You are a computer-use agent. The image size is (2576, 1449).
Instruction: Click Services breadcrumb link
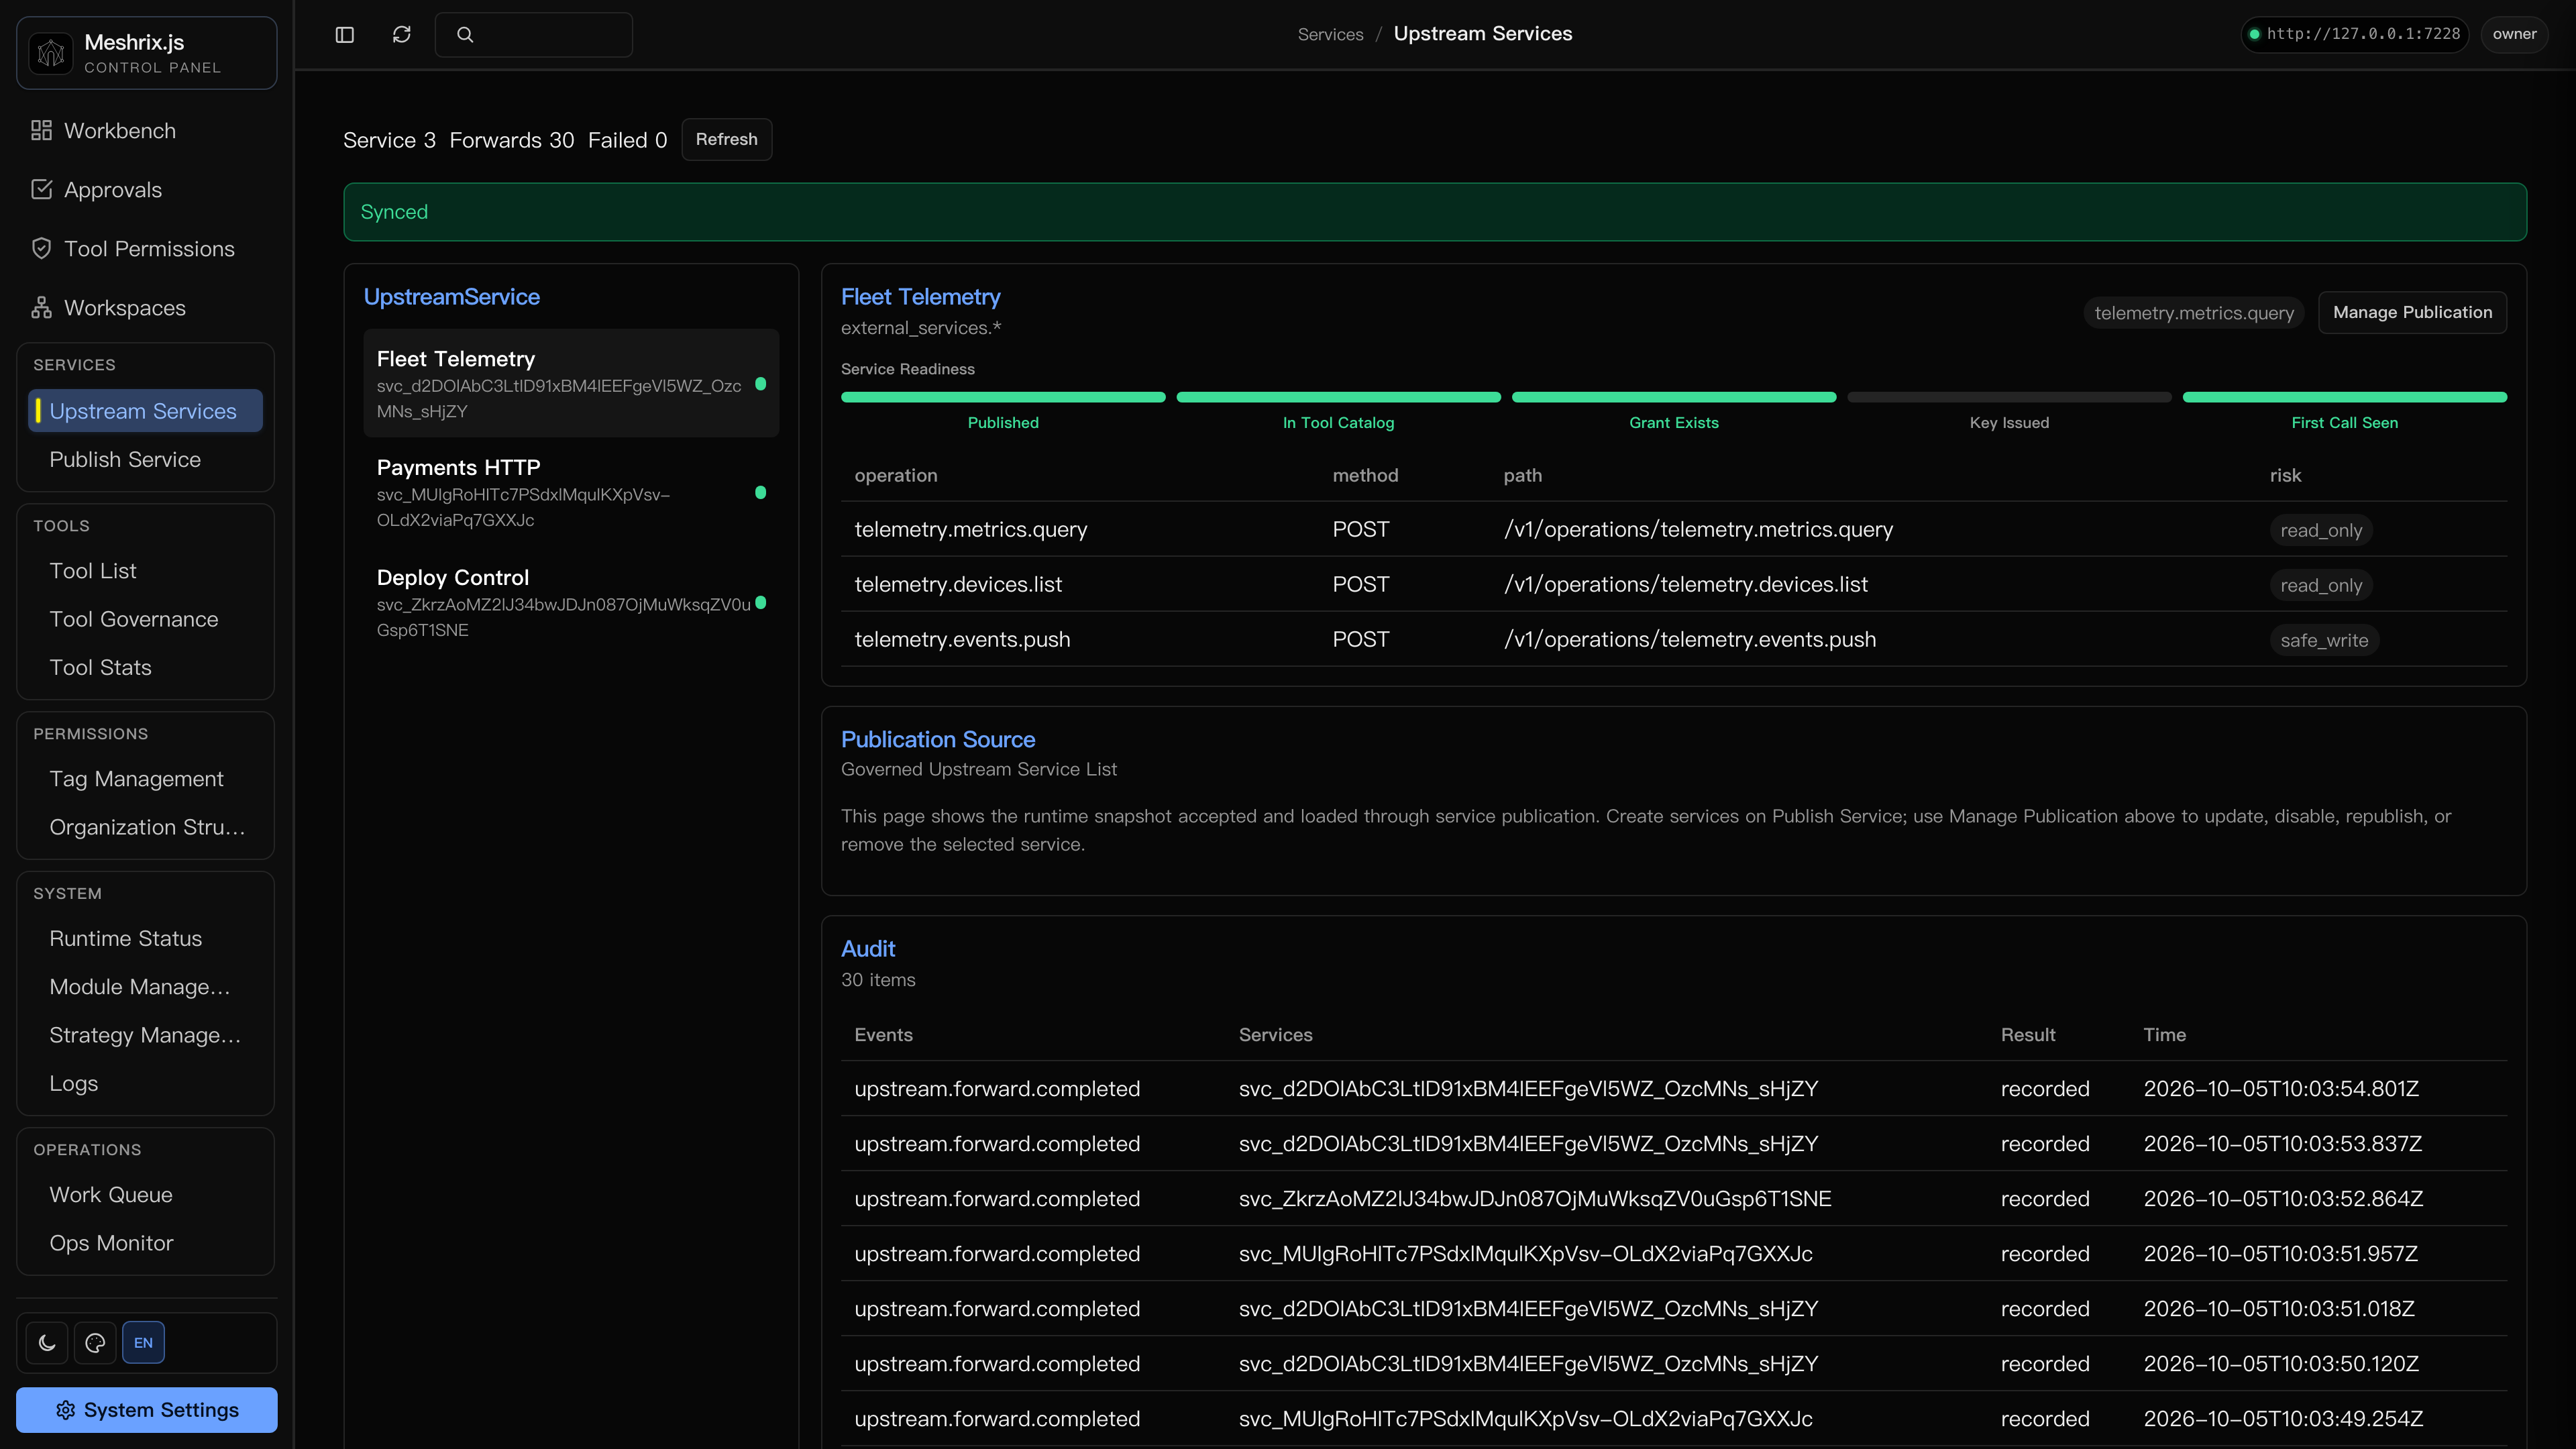point(1330,34)
